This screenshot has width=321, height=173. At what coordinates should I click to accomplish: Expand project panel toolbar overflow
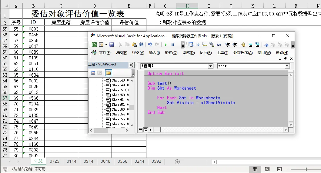(133, 73)
